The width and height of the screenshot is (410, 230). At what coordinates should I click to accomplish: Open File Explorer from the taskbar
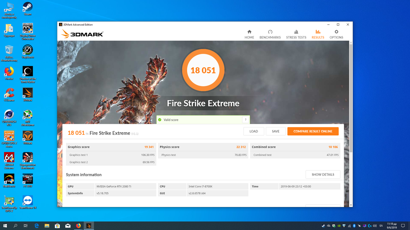pyautogui.click(x=47, y=226)
